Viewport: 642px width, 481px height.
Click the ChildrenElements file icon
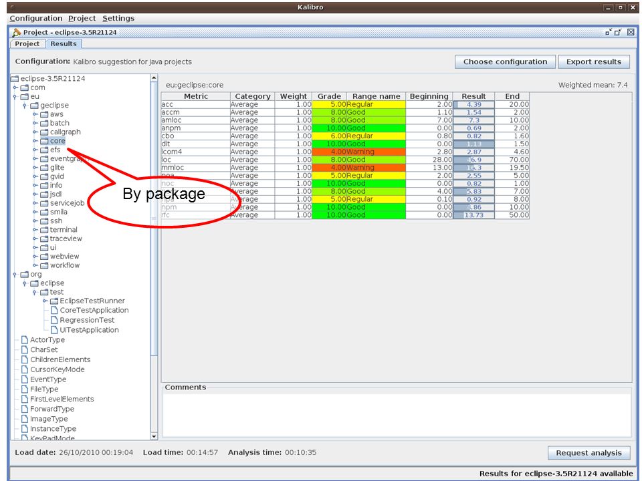pos(25,359)
